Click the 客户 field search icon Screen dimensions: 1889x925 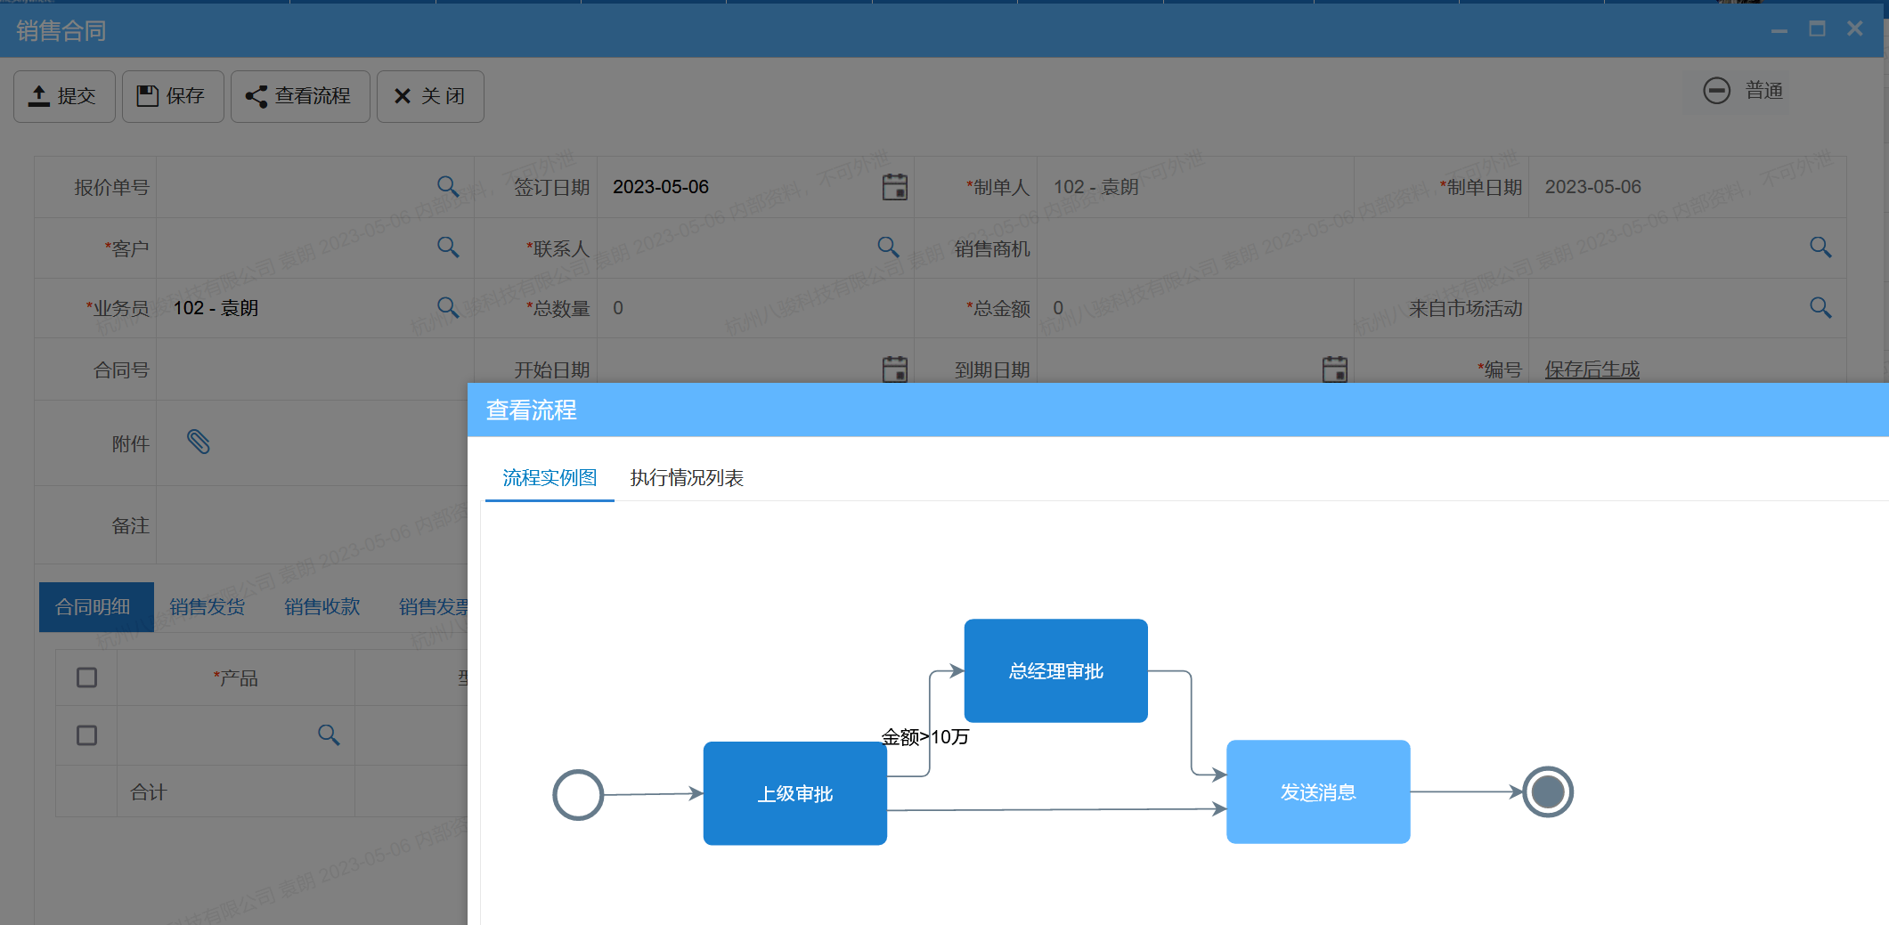[x=448, y=247]
